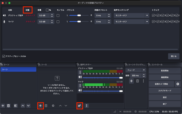
Task: Float the 音声ミキサー dock icon
Action: pyautogui.click(x=78, y=64)
